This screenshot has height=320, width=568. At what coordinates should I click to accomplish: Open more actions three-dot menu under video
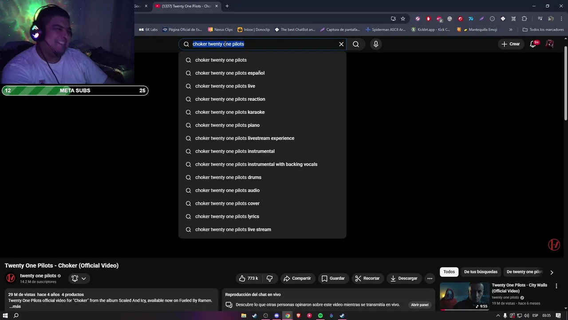coord(430,278)
